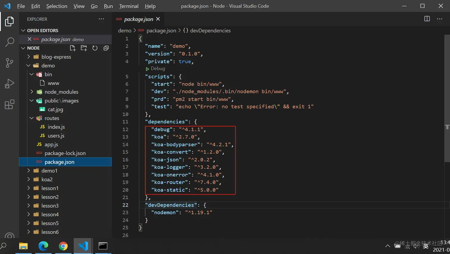Expand the demo1 folder
450x254 pixels.
[29, 171]
